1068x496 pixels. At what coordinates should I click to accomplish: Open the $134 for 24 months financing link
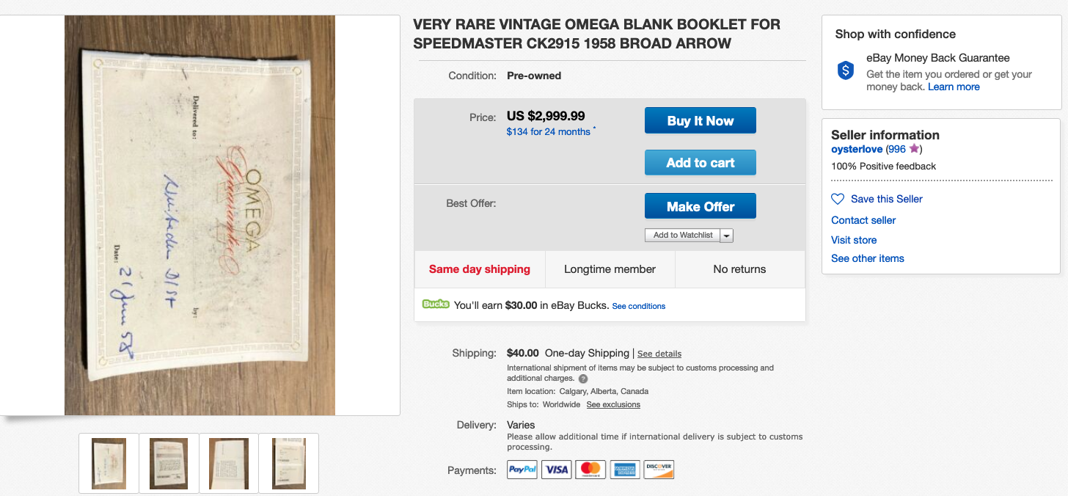[548, 132]
